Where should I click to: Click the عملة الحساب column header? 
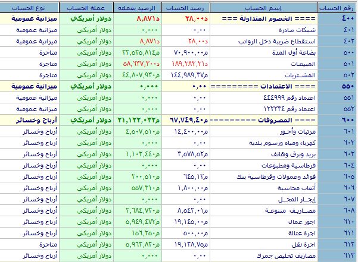(86, 8)
